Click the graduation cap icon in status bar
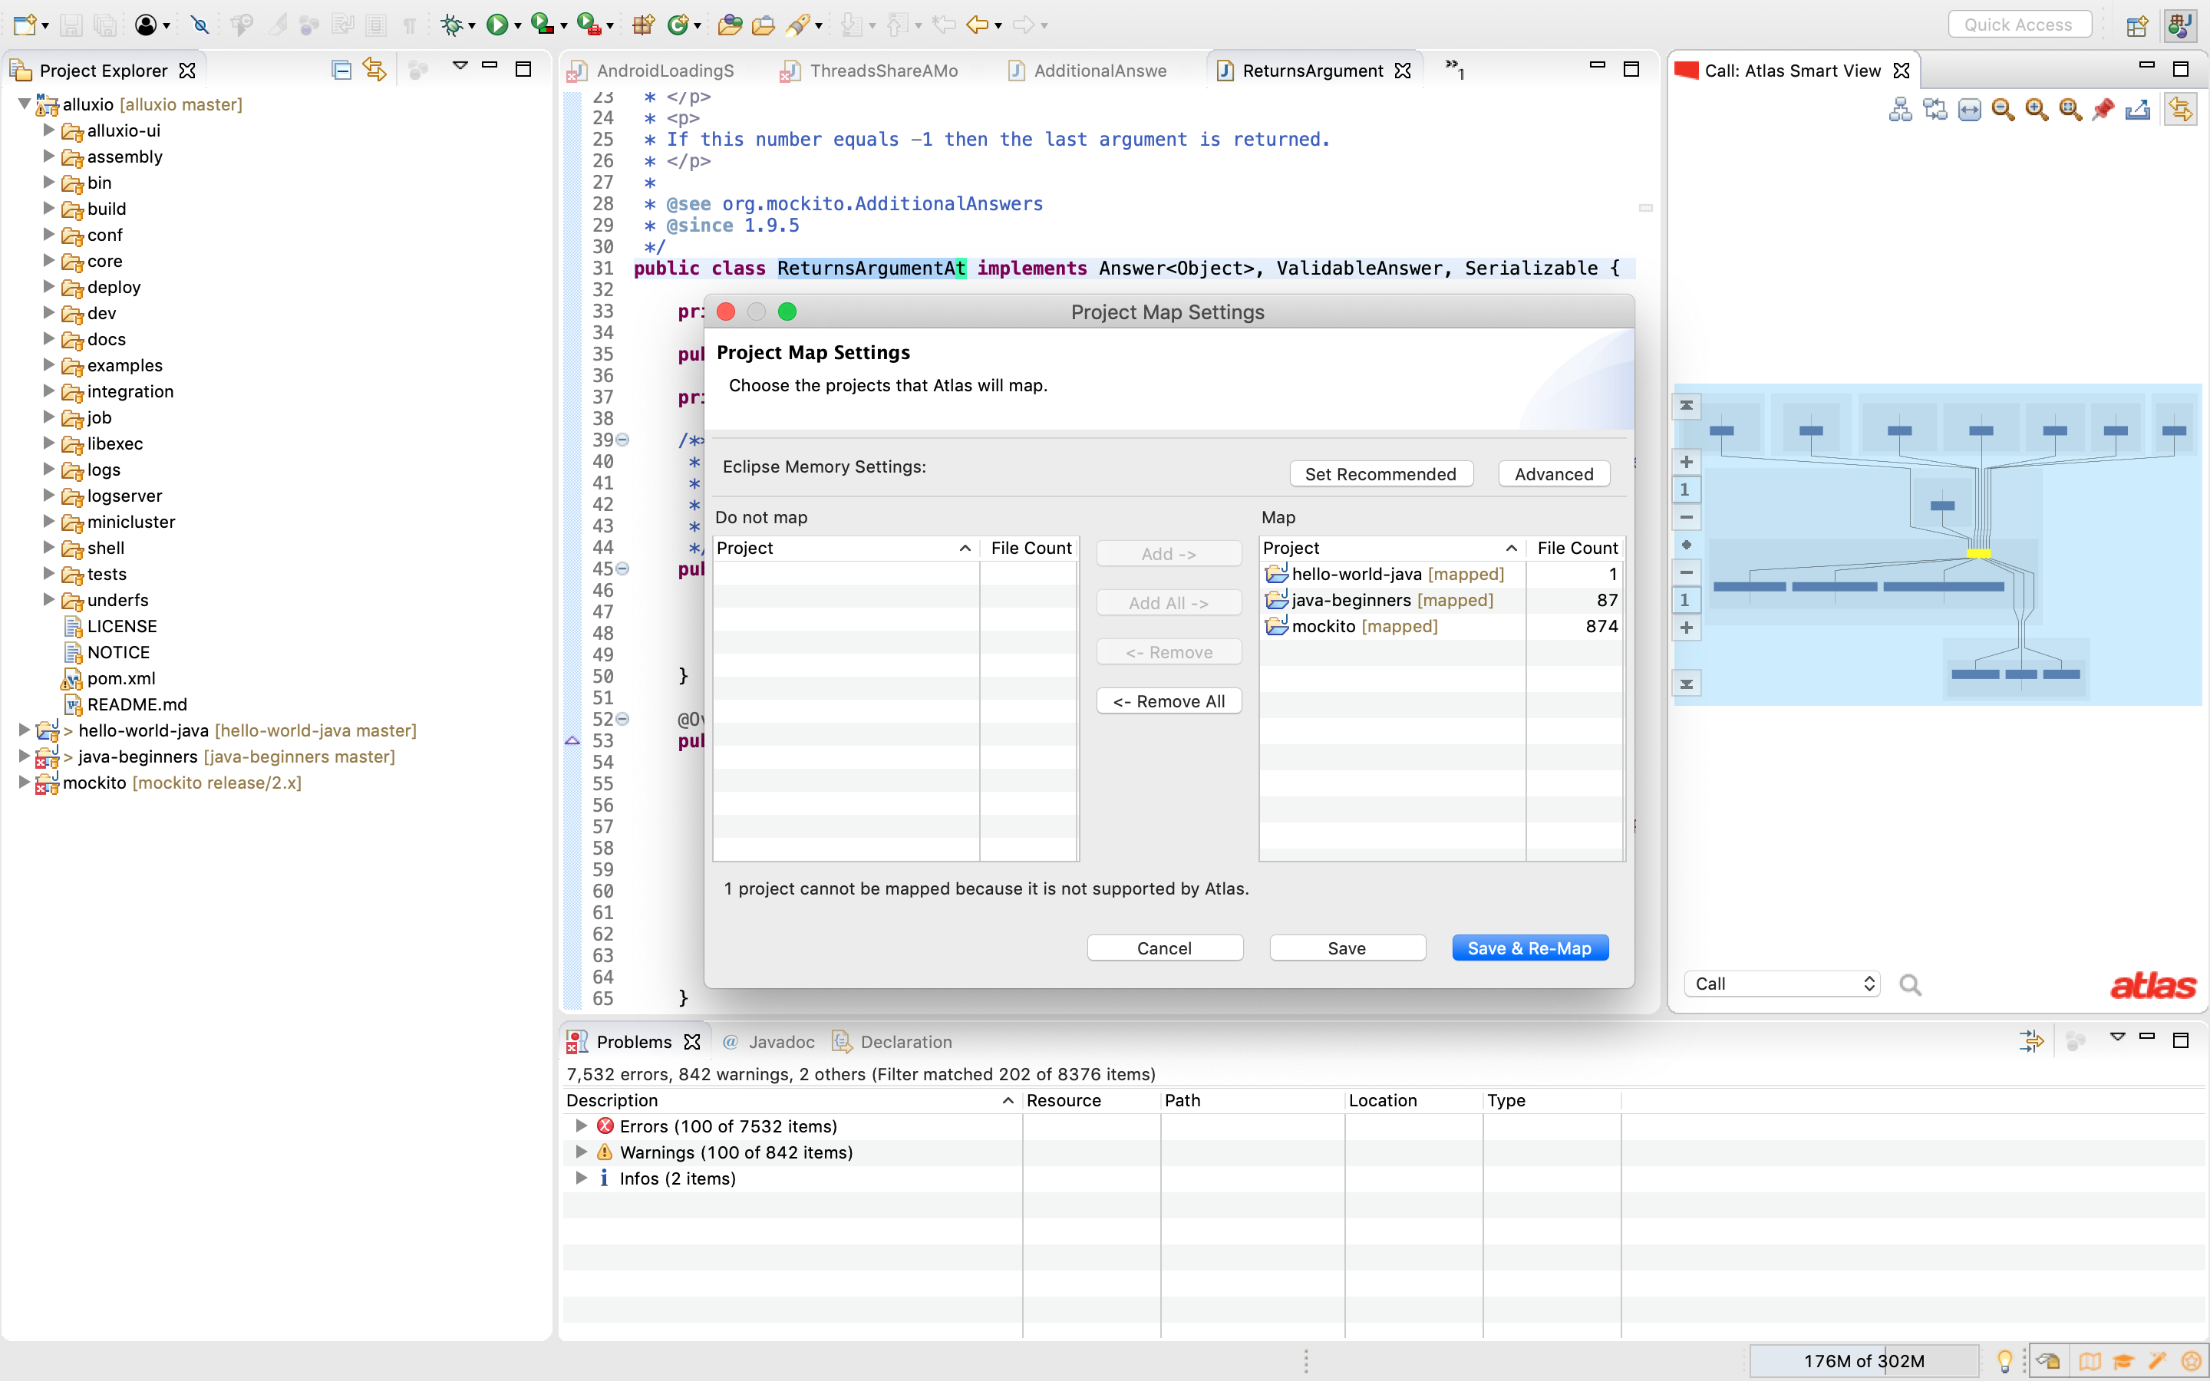 [2123, 1361]
